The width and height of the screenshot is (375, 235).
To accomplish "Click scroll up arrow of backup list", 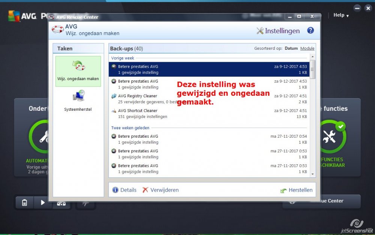I will click(312, 57).
